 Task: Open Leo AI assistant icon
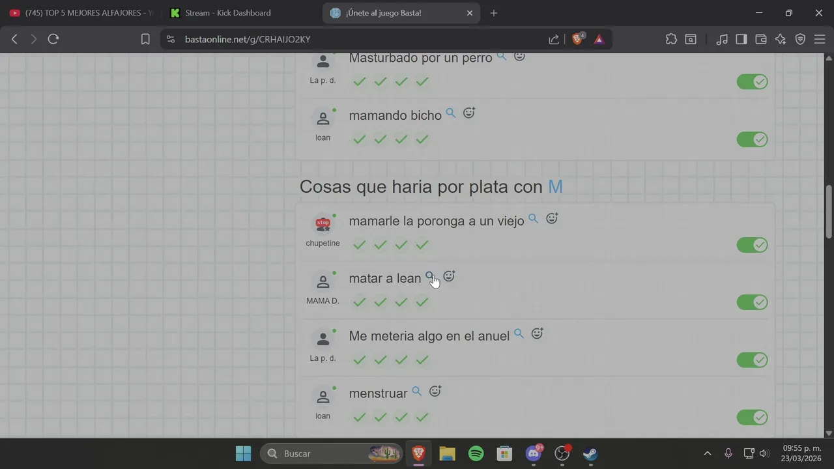pos(781,39)
